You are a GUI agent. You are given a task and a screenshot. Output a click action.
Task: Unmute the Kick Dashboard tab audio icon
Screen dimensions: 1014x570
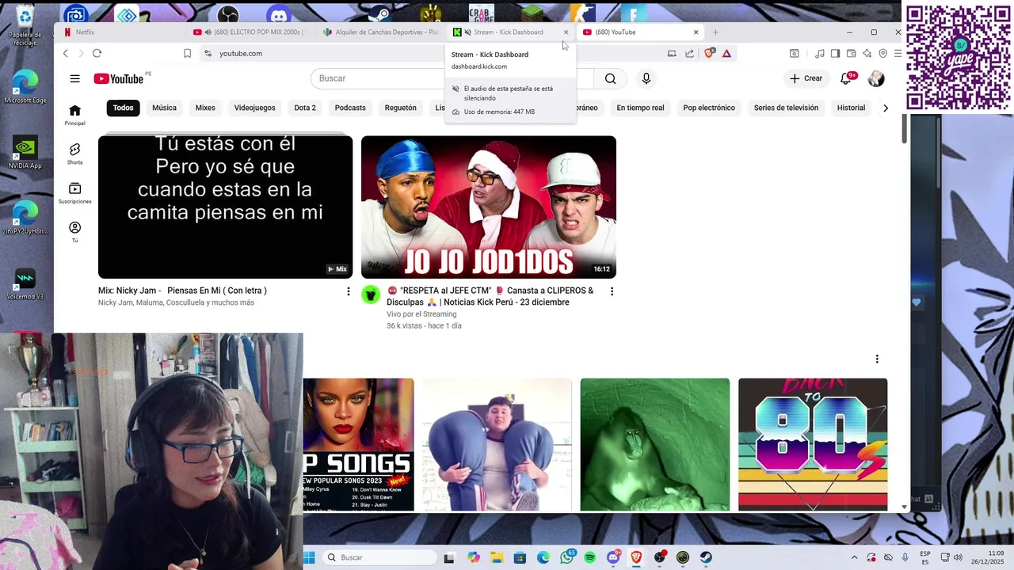(467, 32)
